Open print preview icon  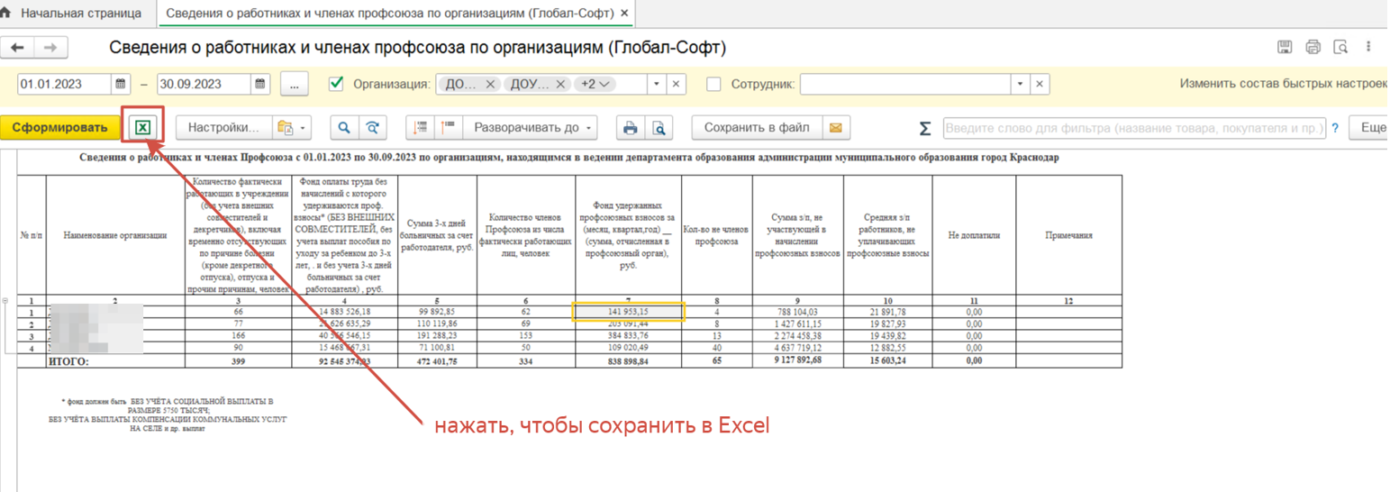tap(659, 128)
